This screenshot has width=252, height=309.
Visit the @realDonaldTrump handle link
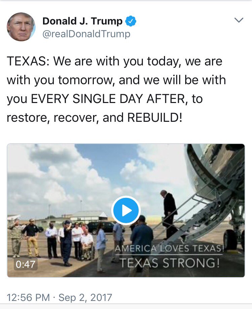tap(86, 34)
